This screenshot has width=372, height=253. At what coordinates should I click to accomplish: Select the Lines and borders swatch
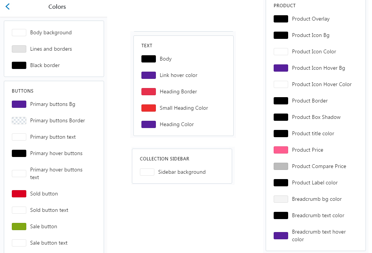[x=19, y=49]
